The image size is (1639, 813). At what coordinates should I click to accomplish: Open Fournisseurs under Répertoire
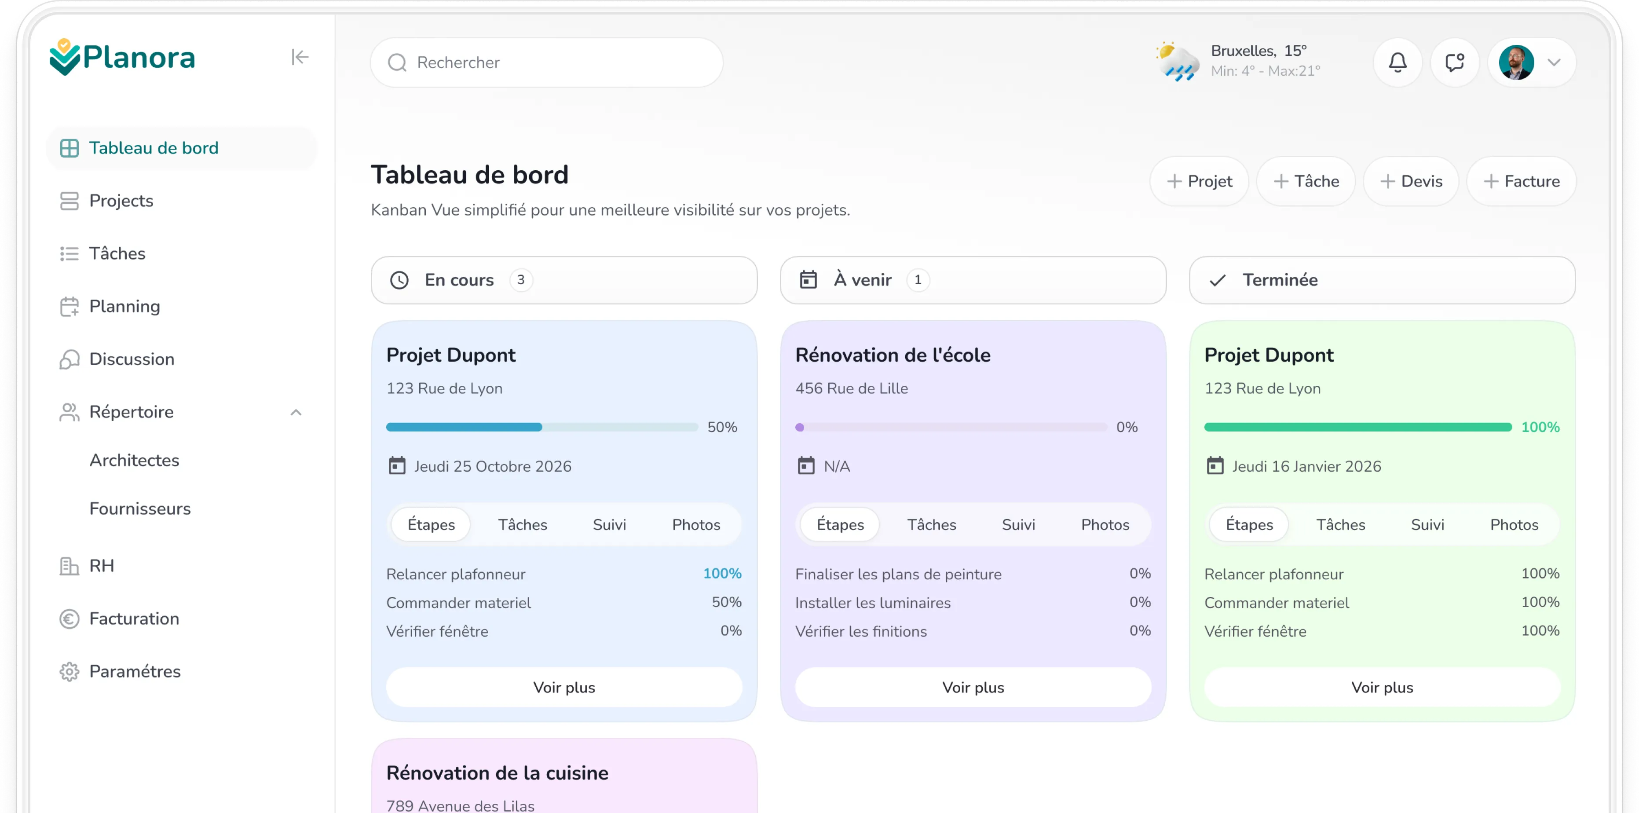point(140,509)
